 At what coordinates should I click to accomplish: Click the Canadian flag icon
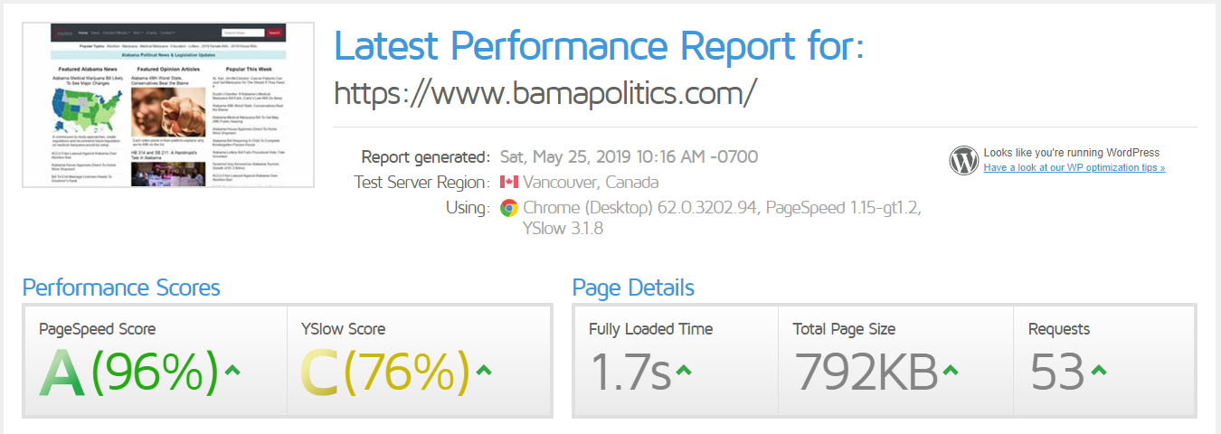[x=509, y=183]
